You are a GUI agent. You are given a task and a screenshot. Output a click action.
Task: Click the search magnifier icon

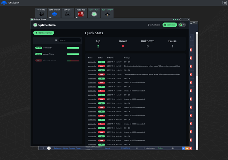tap(56, 40)
